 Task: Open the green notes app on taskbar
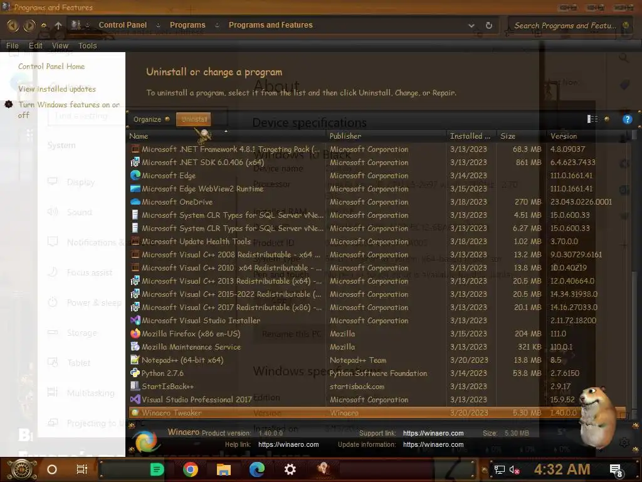[157, 469]
